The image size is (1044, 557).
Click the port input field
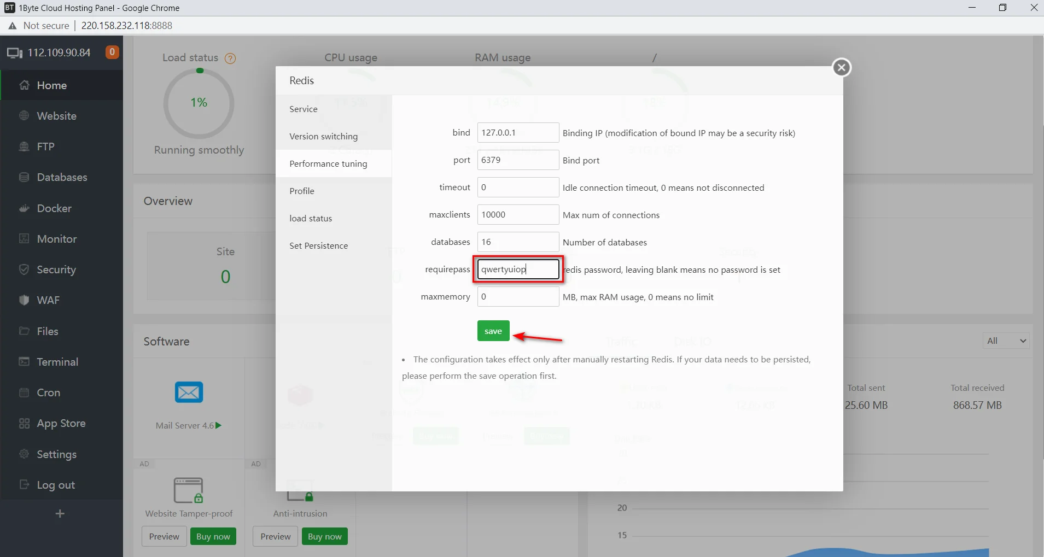(x=518, y=160)
